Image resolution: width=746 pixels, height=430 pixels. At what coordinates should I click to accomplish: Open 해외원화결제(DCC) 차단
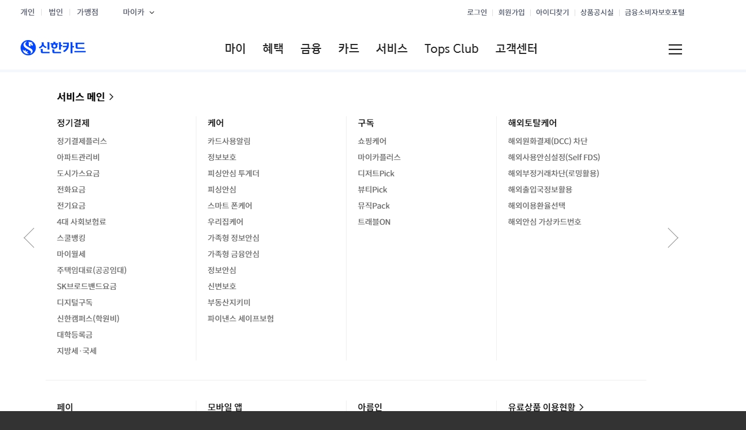click(548, 141)
